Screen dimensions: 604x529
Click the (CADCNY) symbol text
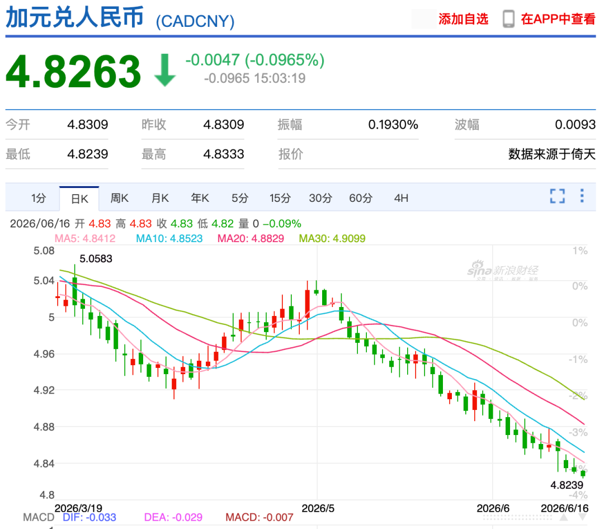(195, 21)
